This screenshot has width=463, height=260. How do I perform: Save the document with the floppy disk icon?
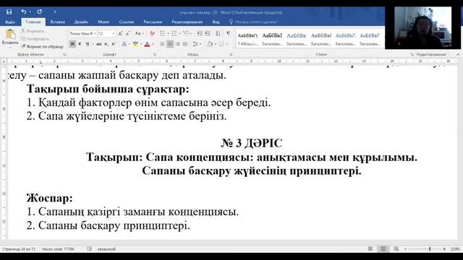9,12
